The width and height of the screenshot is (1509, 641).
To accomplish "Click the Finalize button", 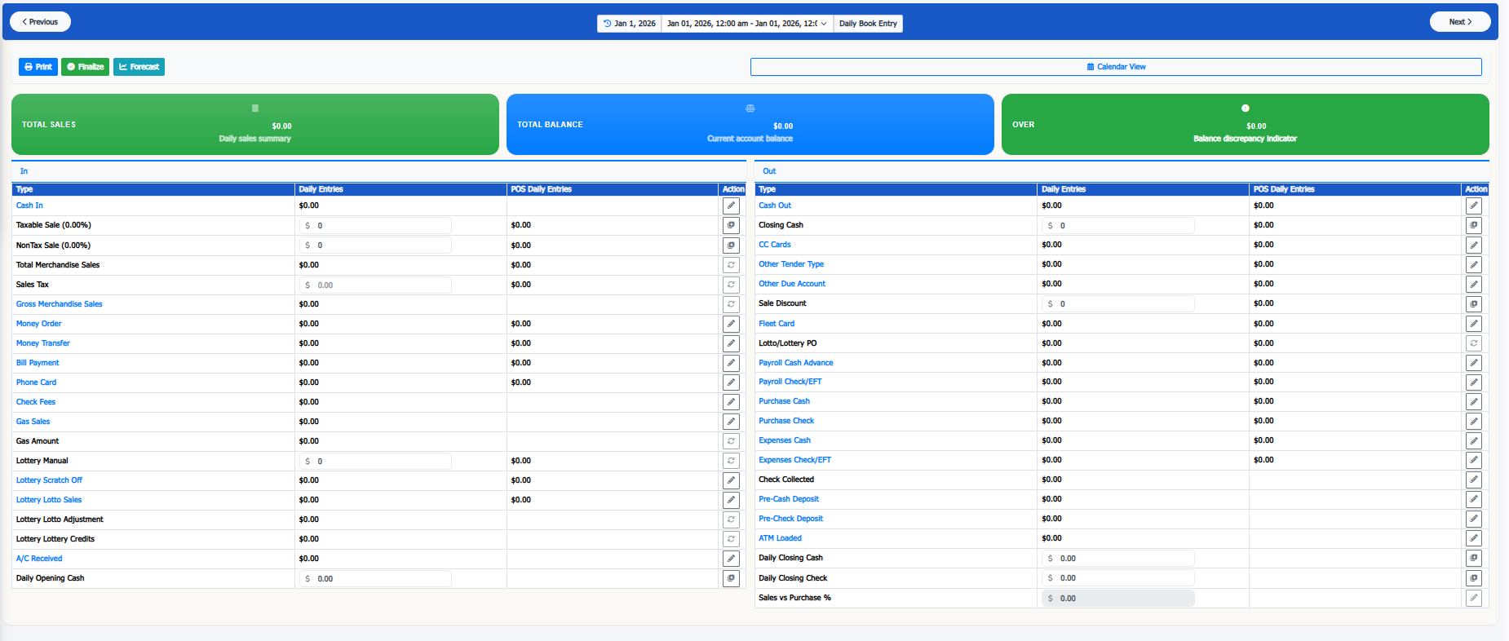I will (x=86, y=67).
